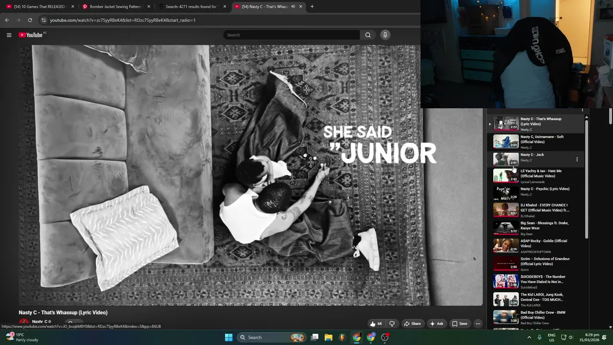
Task: Click the page vertical scrollbar
Action: 611,115
